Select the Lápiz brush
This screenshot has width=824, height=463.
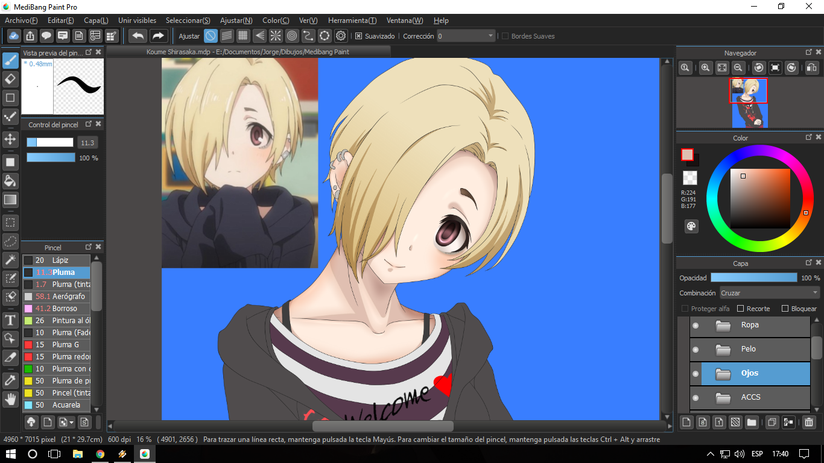[57, 260]
